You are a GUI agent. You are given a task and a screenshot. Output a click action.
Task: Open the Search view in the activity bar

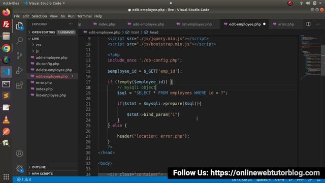(19, 40)
